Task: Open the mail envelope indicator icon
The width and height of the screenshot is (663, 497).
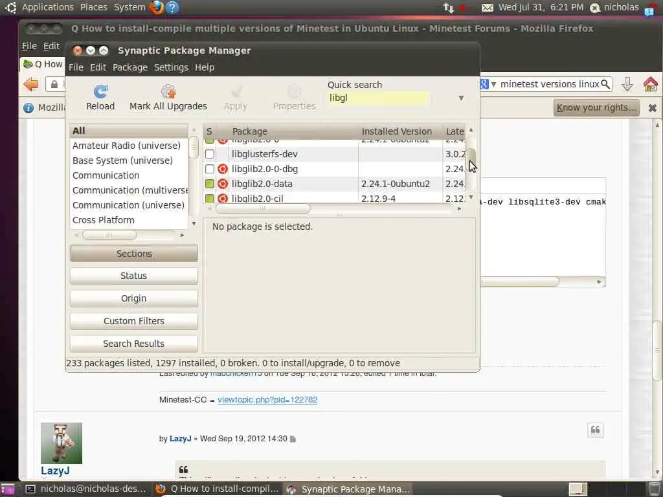Action: [x=487, y=8]
